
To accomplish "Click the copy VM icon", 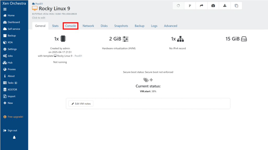I will (x=236, y=6).
